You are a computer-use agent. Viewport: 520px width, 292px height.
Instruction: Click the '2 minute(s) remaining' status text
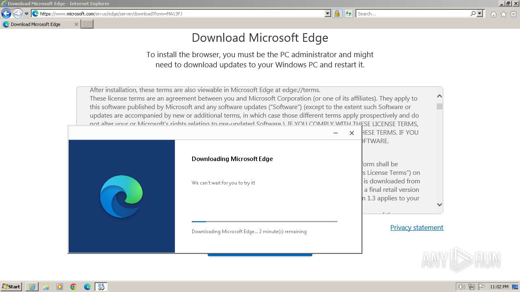pyautogui.click(x=283, y=232)
